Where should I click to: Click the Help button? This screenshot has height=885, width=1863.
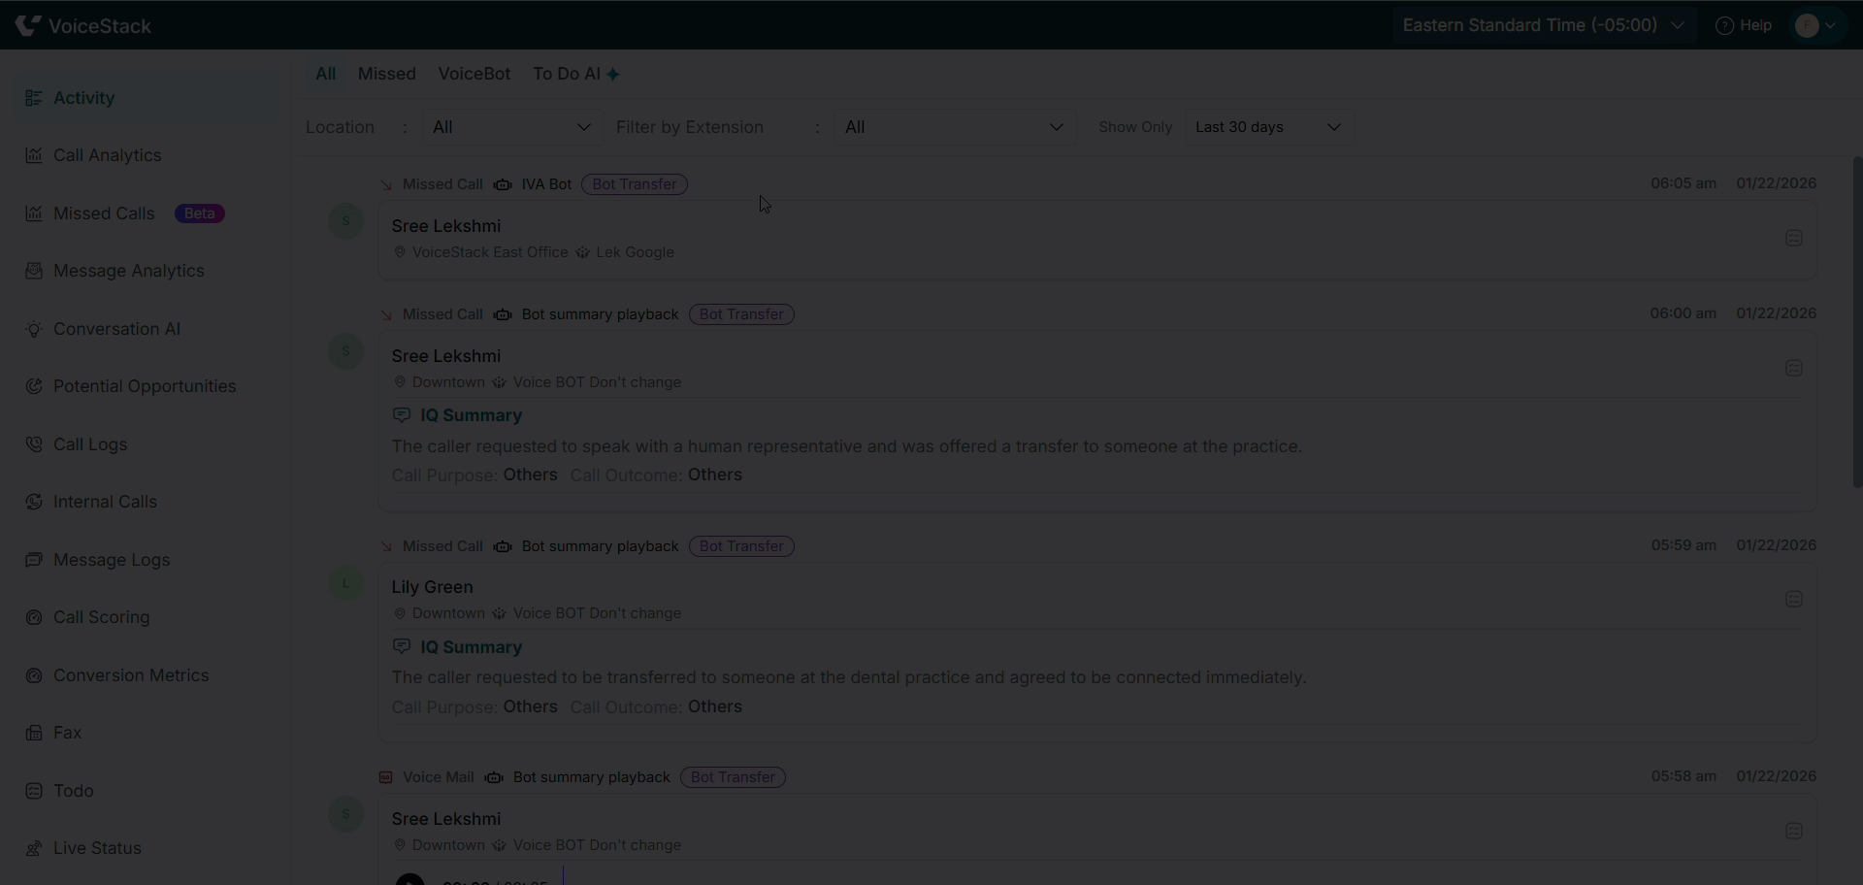click(x=1744, y=25)
